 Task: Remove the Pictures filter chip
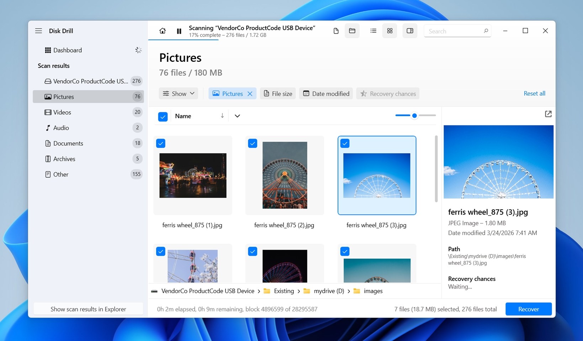(250, 94)
